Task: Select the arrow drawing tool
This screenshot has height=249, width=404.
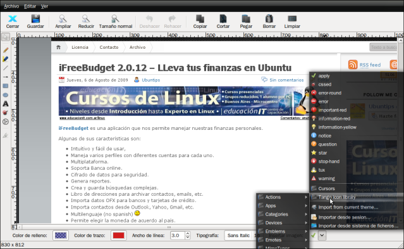Action: click(6, 77)
